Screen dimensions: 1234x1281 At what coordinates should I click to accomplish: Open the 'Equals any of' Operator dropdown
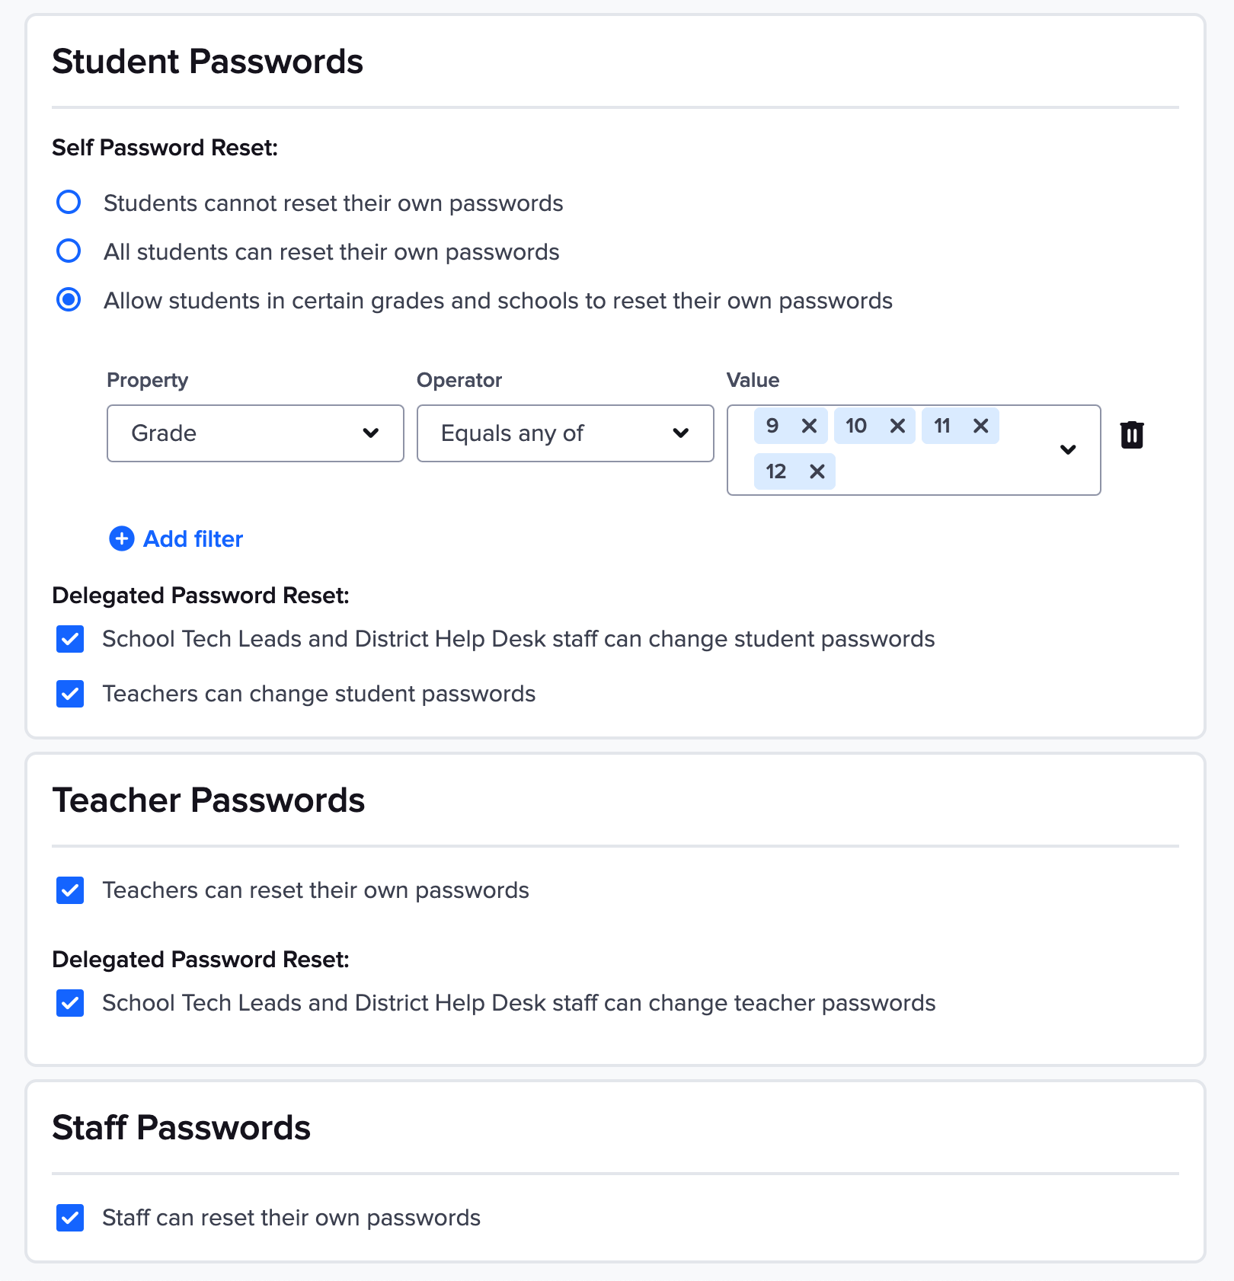(x=565, y=433)
